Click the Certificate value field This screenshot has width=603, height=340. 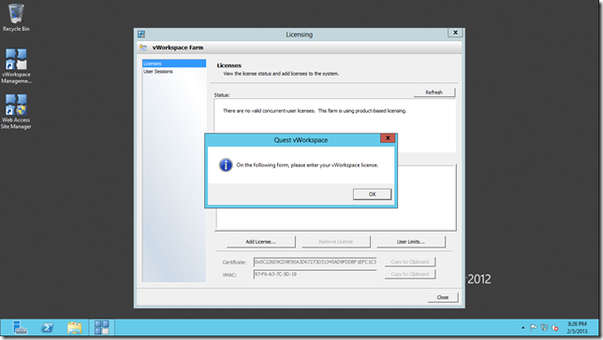tap(315, 262)
